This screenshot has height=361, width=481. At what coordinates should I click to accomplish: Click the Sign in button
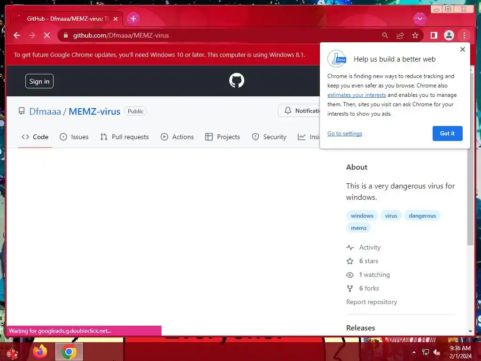tap(39, 81)
